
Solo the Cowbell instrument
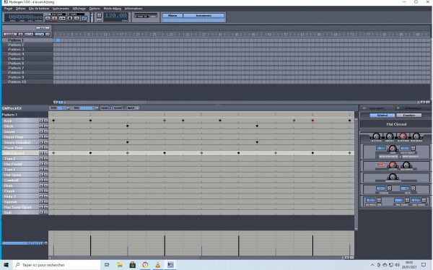[45, 180]
